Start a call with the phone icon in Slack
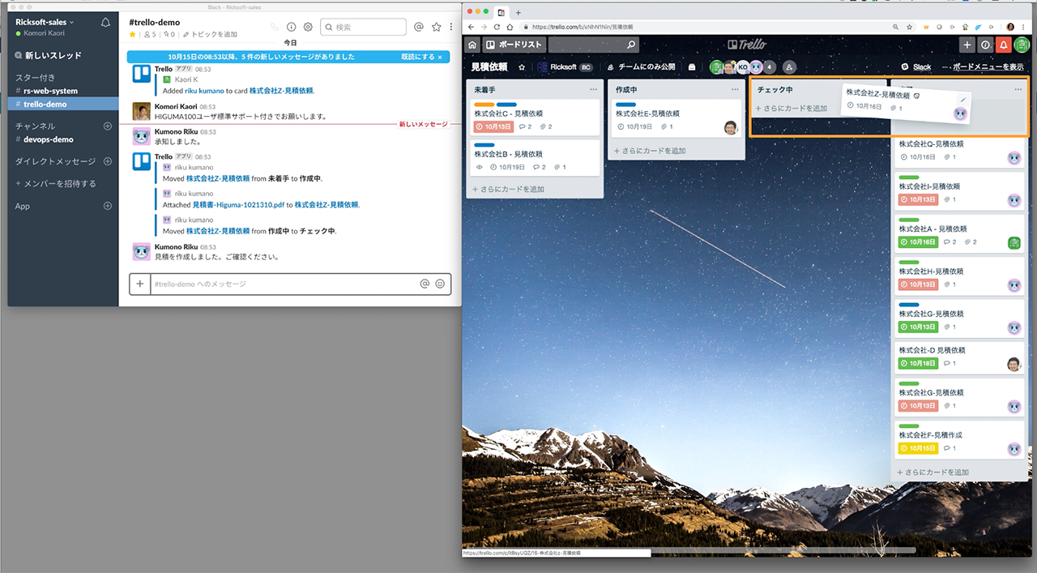This screenshot has width=1037, height=573. click(x=275, y=27)
